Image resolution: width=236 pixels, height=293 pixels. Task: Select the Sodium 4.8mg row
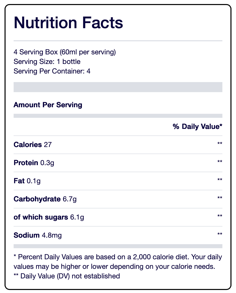pos(118,235)
